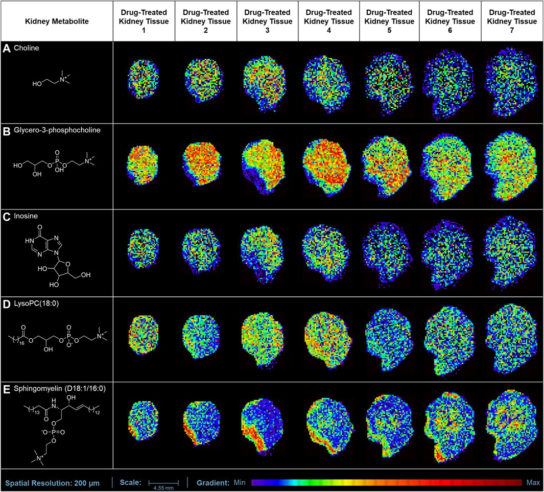544x492 pixels.
Task: Click the Choline image for kidney tissue 1
Action: click(x=144, y=79)
